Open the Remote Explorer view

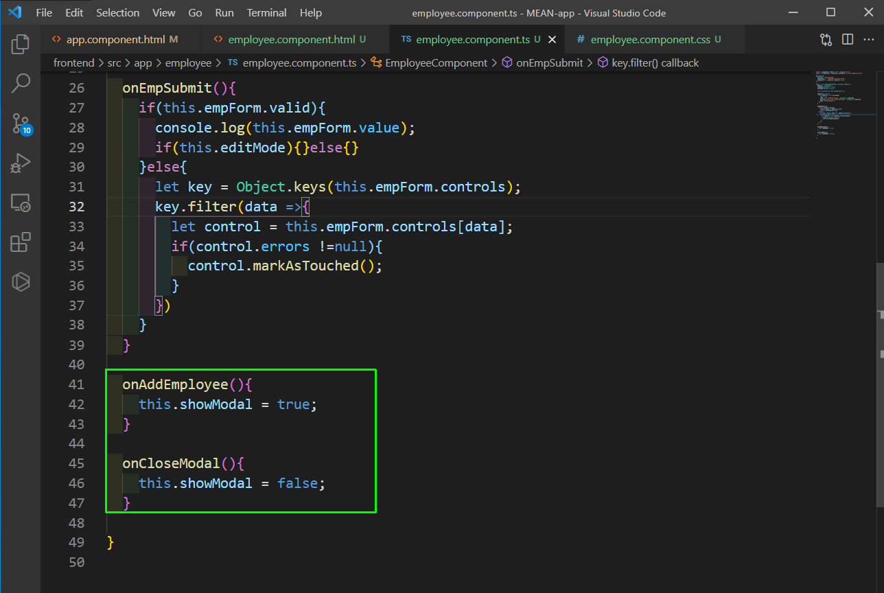click(21, 202)
